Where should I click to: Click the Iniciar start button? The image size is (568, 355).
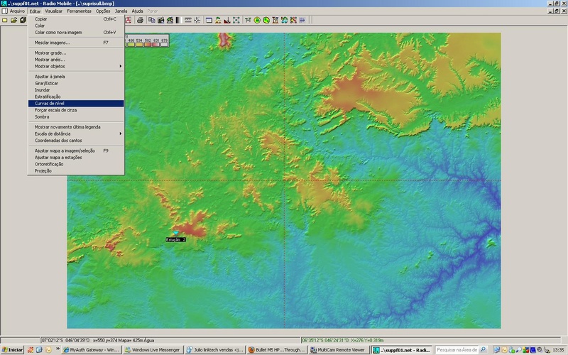12,350
